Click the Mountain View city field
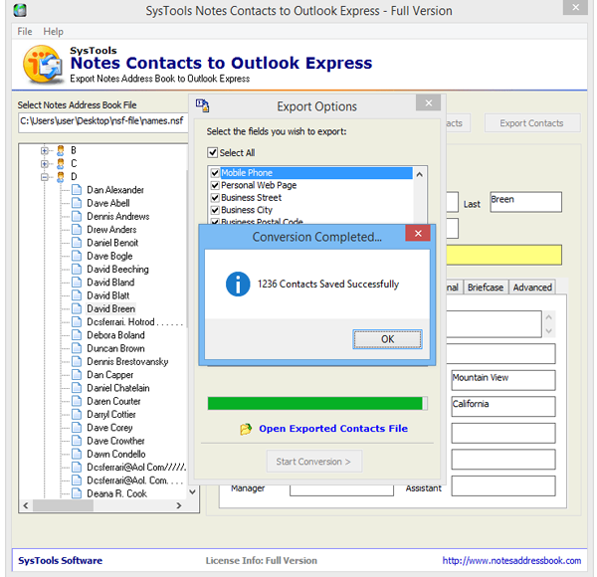This screenshot has height=577, width=597. point(502,380)
